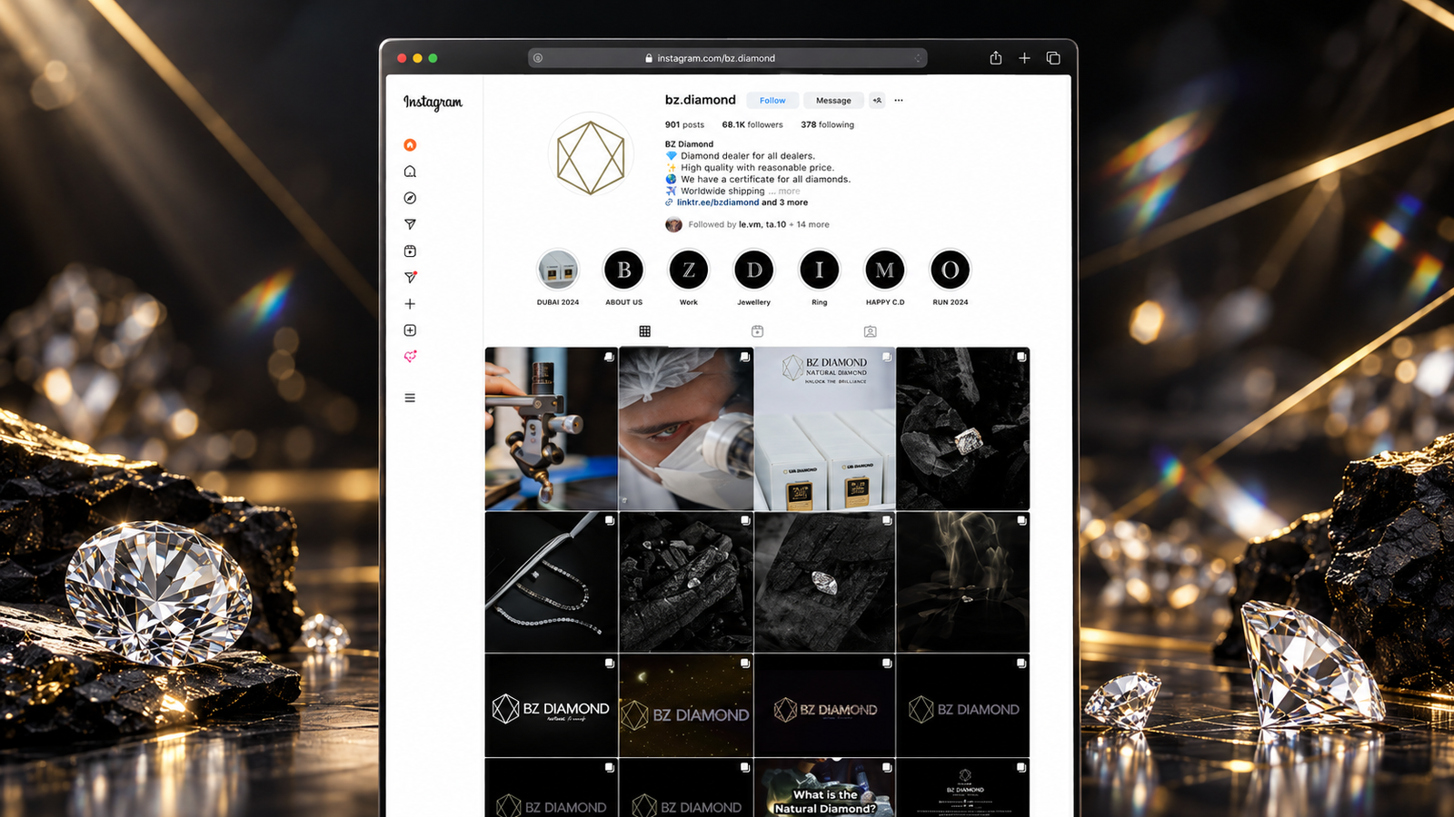Click the browser Share icon

pyautogui.click(x=996, y=58)
